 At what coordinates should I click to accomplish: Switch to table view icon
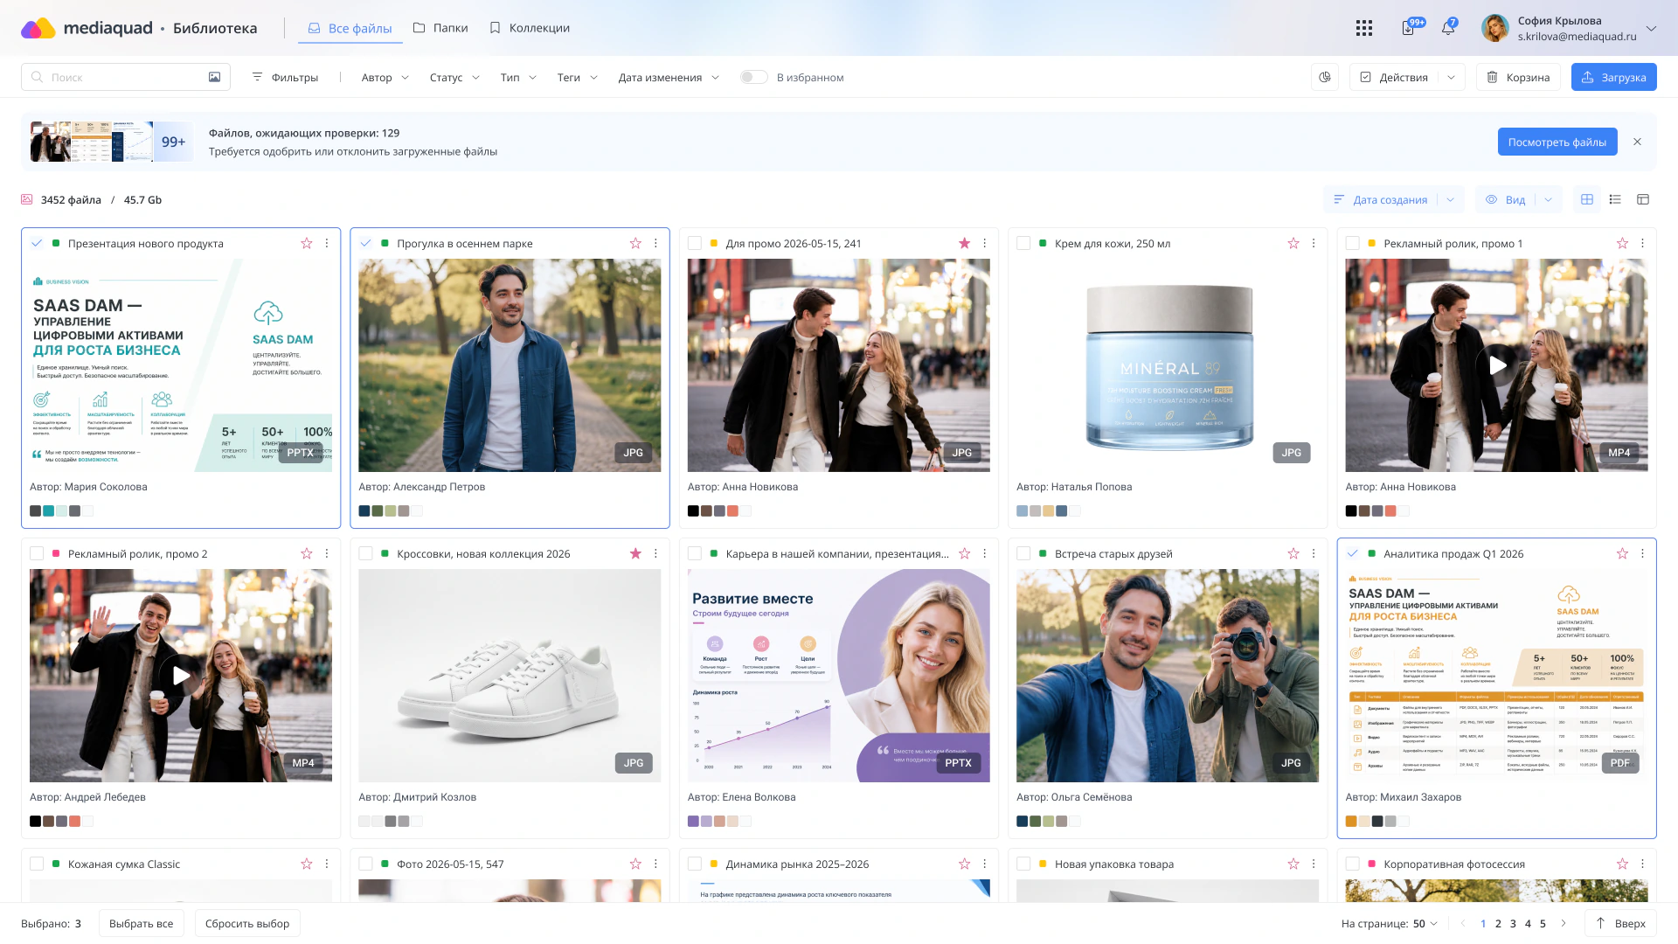(1643, 199)
